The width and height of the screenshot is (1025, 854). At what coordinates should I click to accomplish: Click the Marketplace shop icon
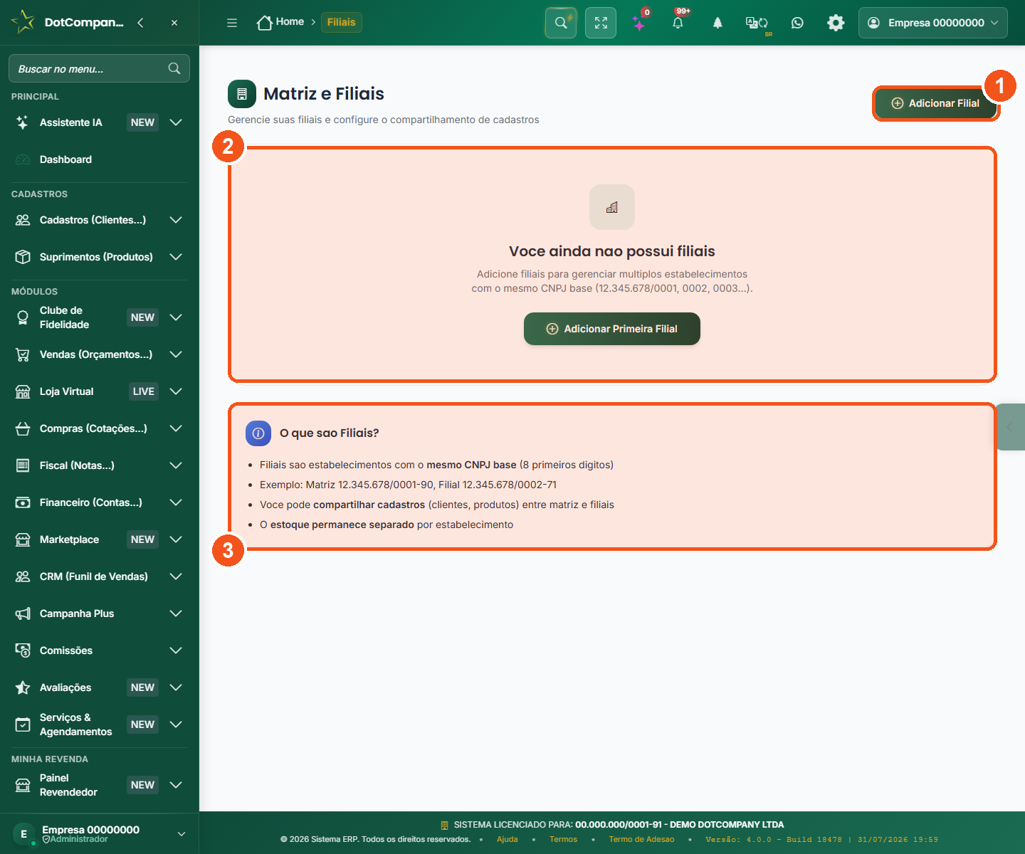[x=23, y=539]
